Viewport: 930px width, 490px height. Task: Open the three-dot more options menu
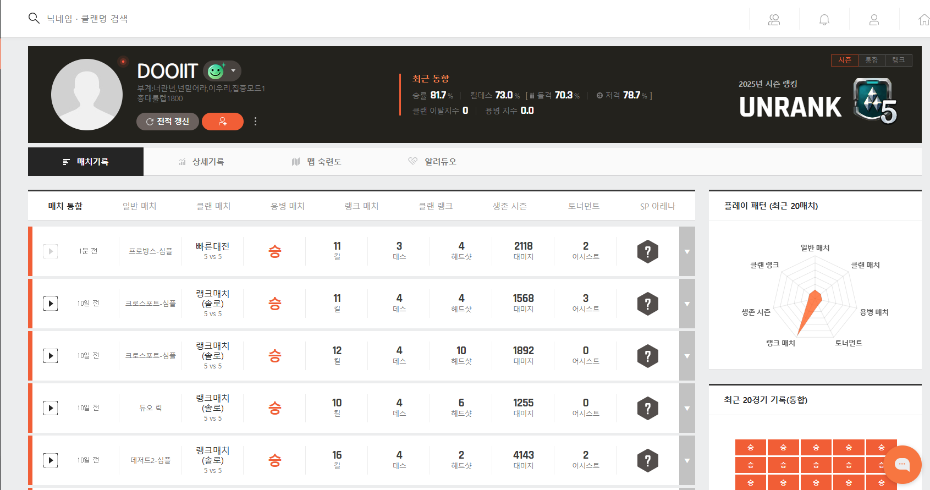coord(255,122)
